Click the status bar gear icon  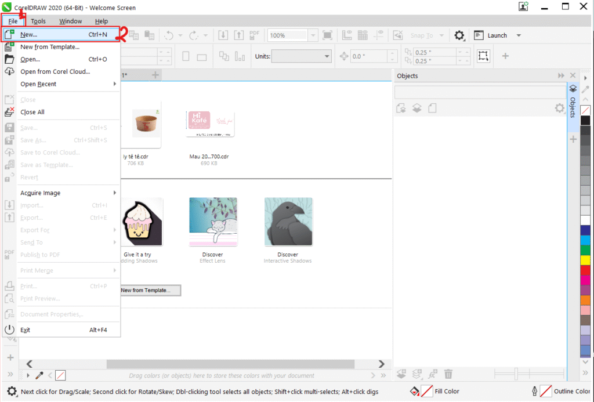point(12,392)
